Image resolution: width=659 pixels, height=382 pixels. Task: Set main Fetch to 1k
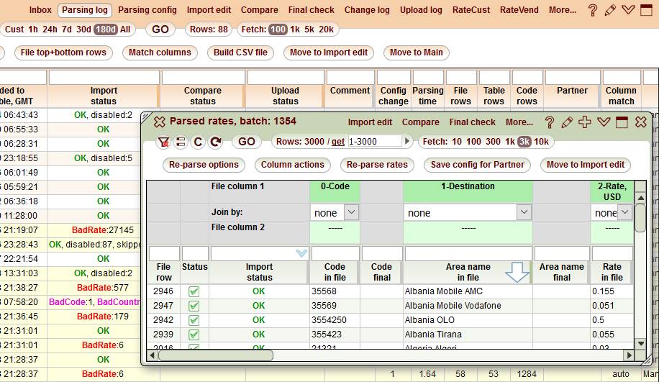coord(295,29)
